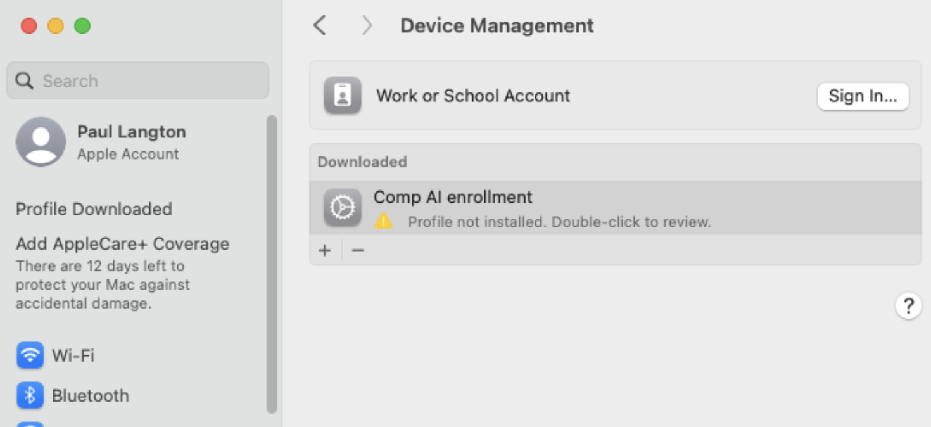Image resolution: width=931 pixels, height=427 pixels.
Task: Open Profile Downloaded in the sidebar
Action: click(94, 209)
